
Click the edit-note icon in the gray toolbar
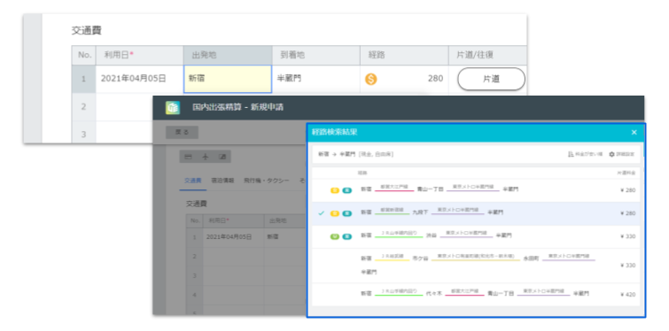(x=222, y=157)
